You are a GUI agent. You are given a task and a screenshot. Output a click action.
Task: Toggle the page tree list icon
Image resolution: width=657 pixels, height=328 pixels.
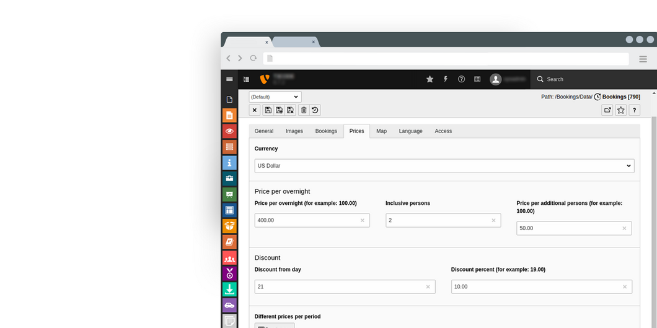[x=246, y=79]
